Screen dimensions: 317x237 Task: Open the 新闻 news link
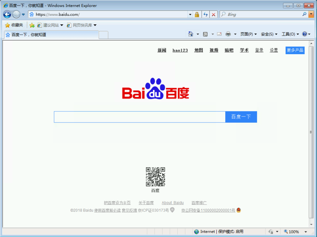point(162,50)
